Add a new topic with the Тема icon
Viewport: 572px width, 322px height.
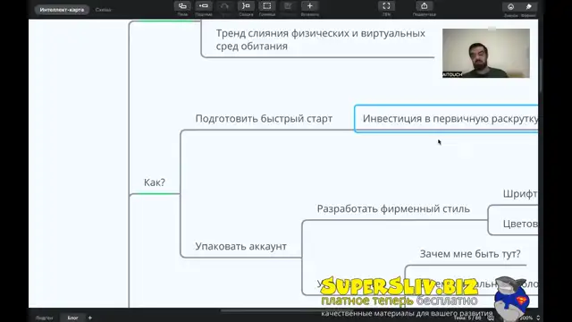tap(182, 6)
